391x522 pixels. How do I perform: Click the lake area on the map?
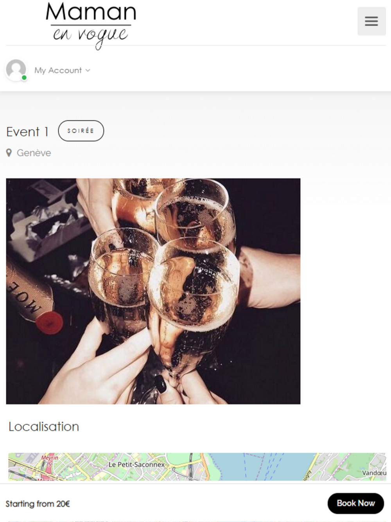pos(258,466)
